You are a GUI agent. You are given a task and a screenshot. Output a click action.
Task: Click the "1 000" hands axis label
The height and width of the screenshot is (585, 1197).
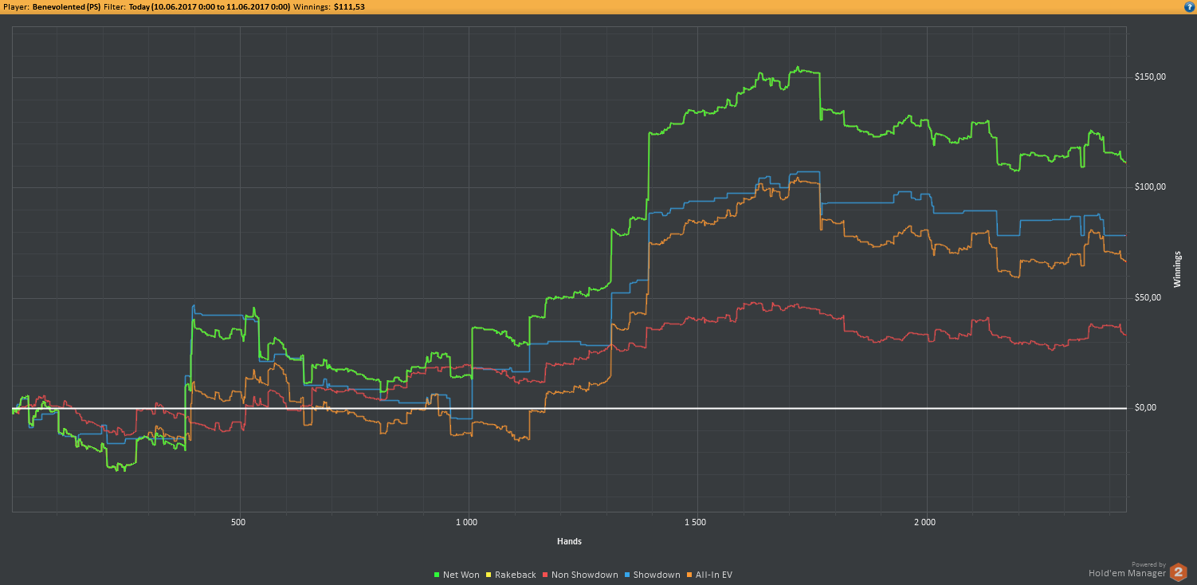pyautogui.click(x=465, y=523)
